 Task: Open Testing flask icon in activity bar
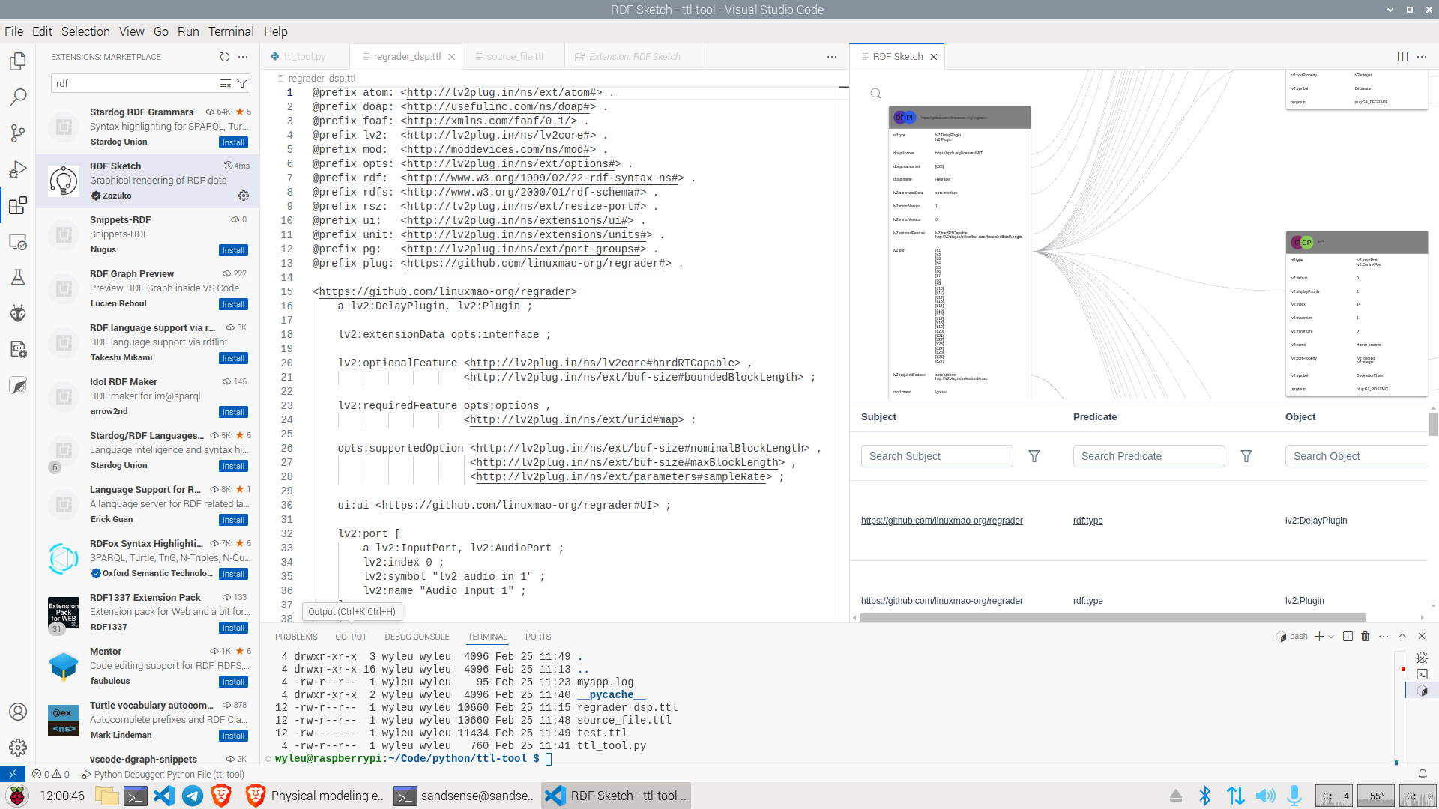tap(18, 277)
